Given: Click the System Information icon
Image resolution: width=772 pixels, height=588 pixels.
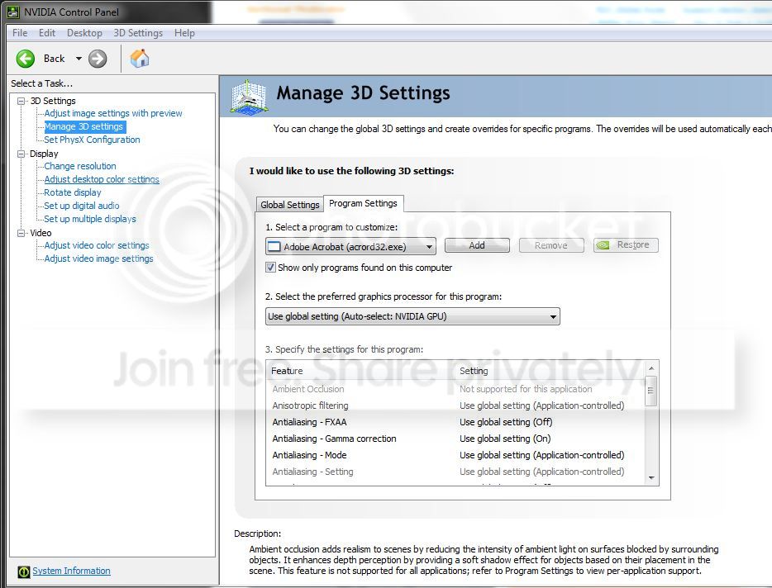Looking at the screenshot, I should point(24,571).
